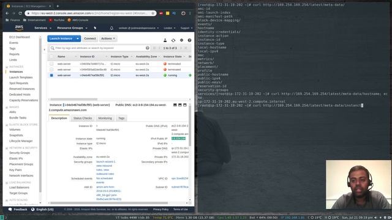Go back using the browser back arrow
This screenshot has width=392, height=220.
click(7, 13)
